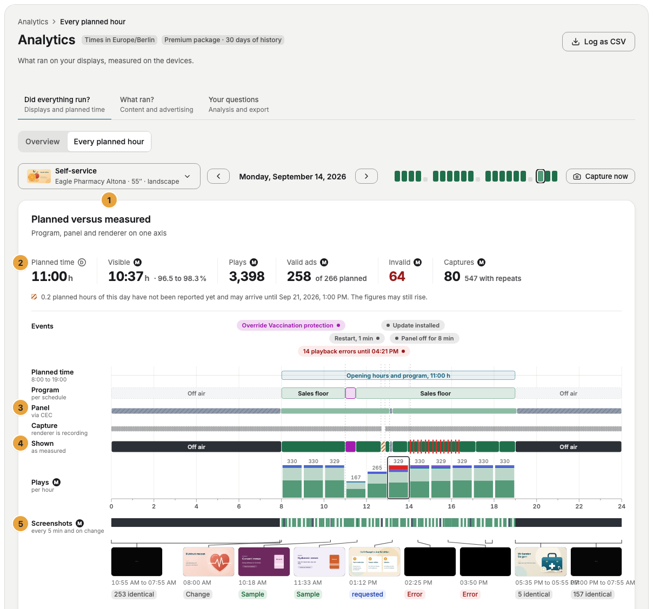This screenshot has height=609, width=653.
Task: Open the 10:18 AM purple screenshot thumbnail
Action: point(264,561)
